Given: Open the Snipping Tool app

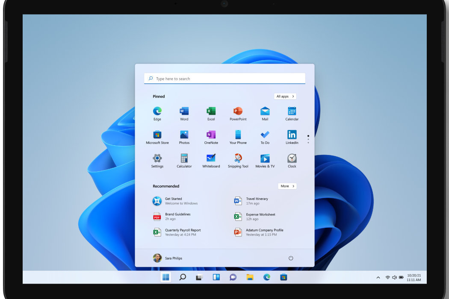Looking at the screenshot, I should pos(238,158).
